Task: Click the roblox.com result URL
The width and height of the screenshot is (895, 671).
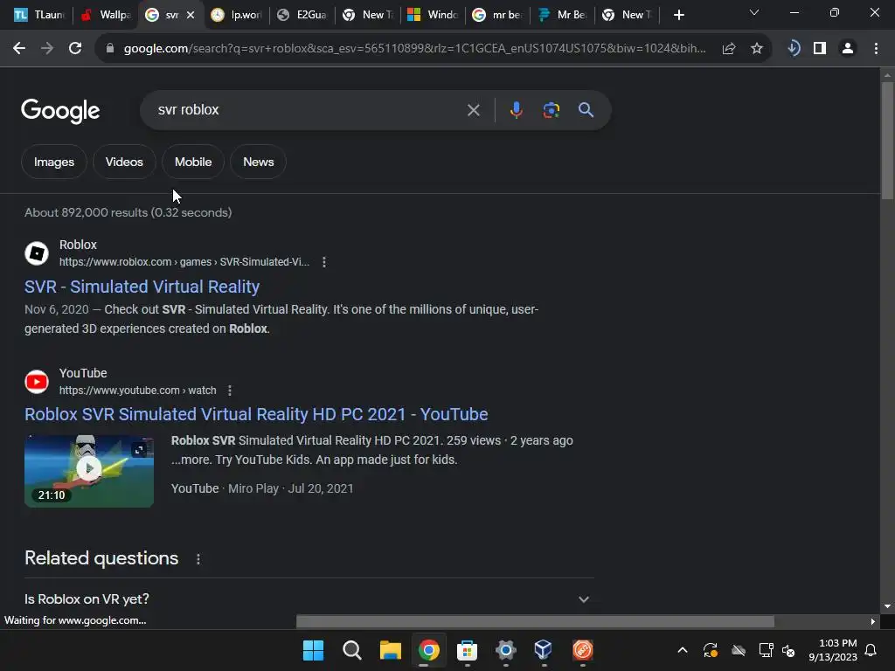Action: click(184, 262)
